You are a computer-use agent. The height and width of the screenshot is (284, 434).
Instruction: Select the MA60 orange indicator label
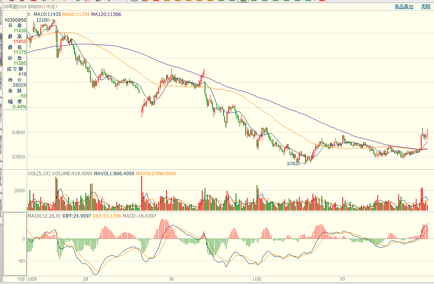tap(76, 14)
